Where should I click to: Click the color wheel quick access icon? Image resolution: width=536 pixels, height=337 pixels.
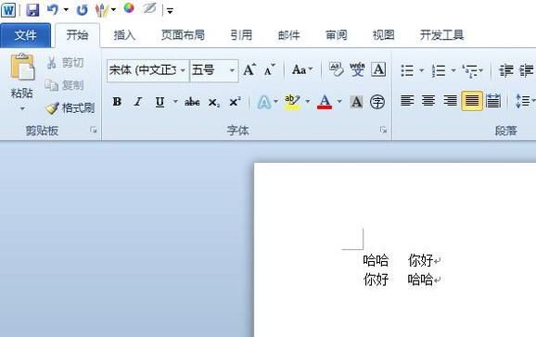129,8
